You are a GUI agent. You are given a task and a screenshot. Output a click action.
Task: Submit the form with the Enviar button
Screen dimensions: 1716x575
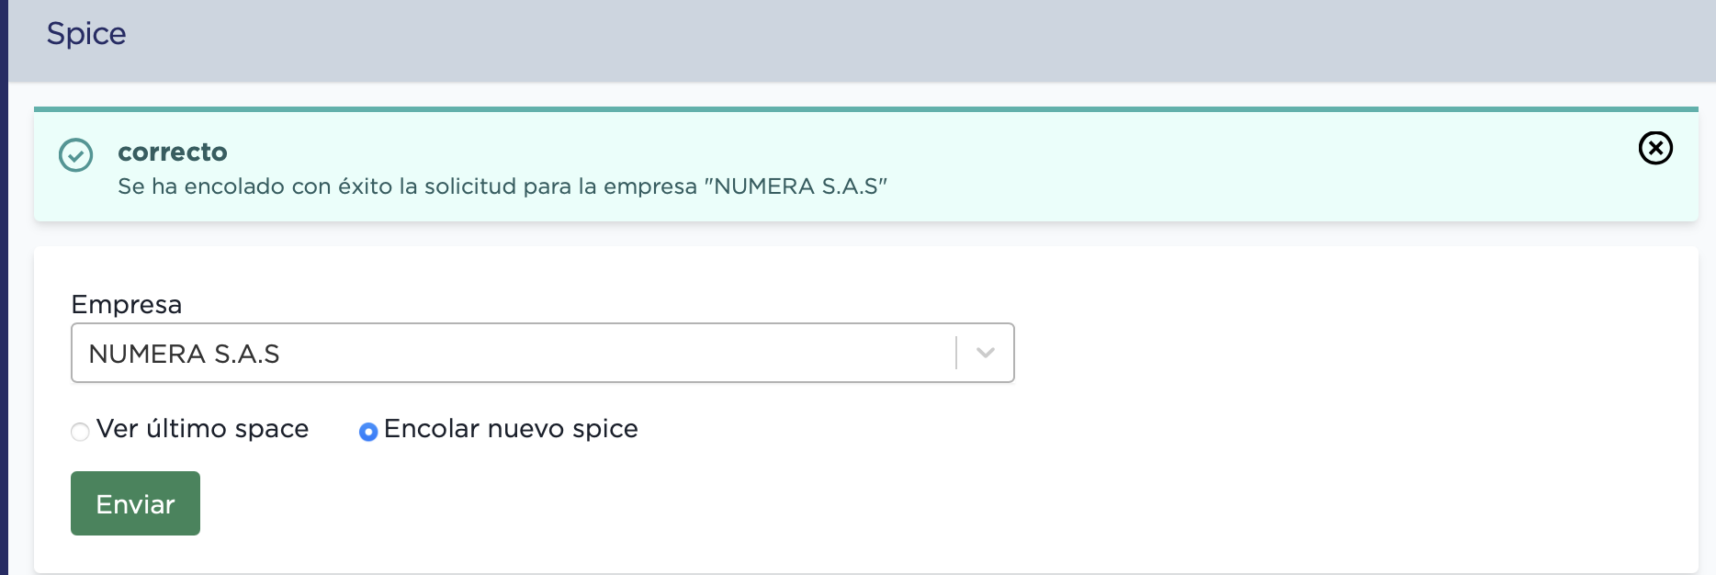[135, 503]
